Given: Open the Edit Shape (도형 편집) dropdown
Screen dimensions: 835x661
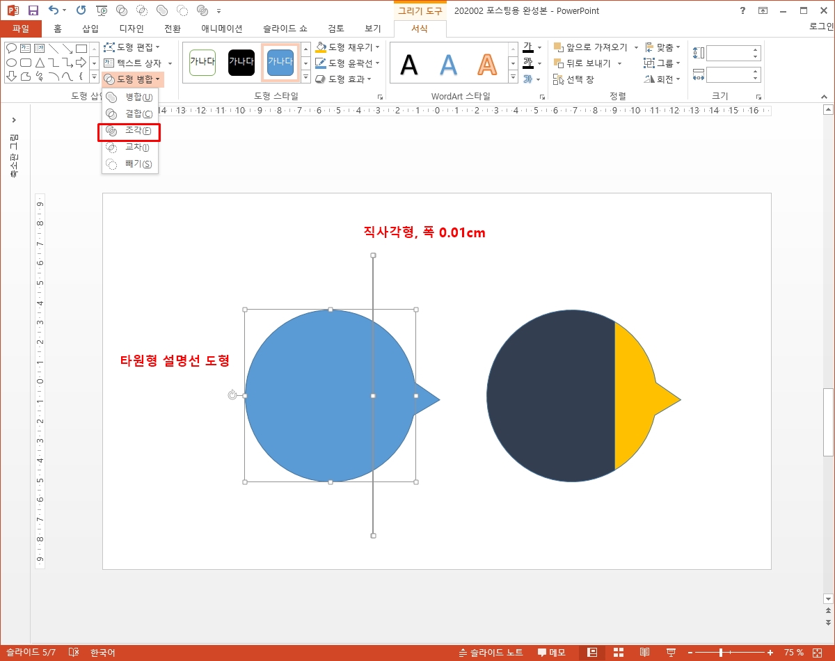Looking at the screenshot, I should (132, 47).
